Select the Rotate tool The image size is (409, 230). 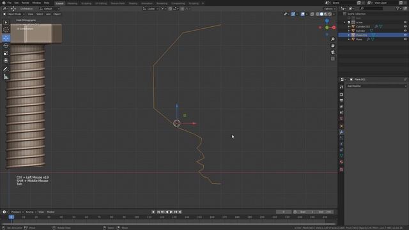click(6, 46)
